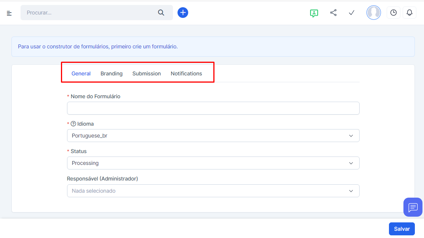Expand the Responsável (Administrador) dropdown
Viewport: 424px width, 238px height.
click(213, 191)
